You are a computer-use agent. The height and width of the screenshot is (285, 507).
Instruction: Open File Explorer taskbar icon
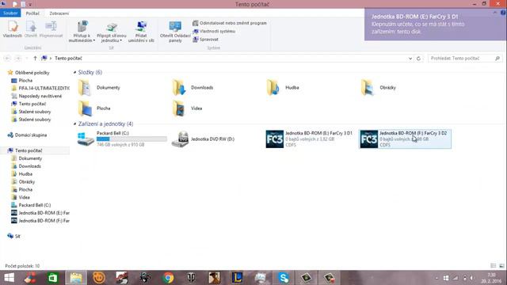[x=76, y=278]
